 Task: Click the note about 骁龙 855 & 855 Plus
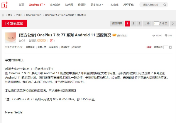coord(50,99)
